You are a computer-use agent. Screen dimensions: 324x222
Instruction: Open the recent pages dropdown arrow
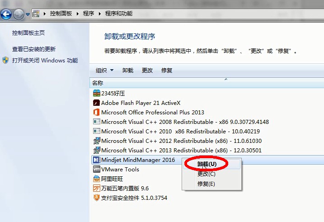tap(28, 14)
